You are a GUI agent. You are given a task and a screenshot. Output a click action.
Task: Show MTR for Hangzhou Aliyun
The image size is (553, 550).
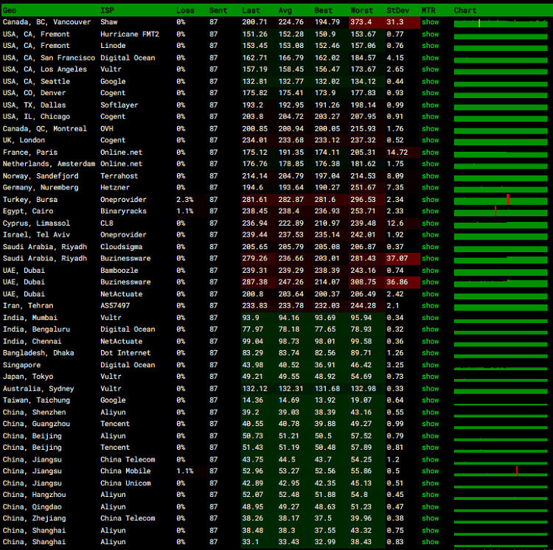tap(431, 494)
